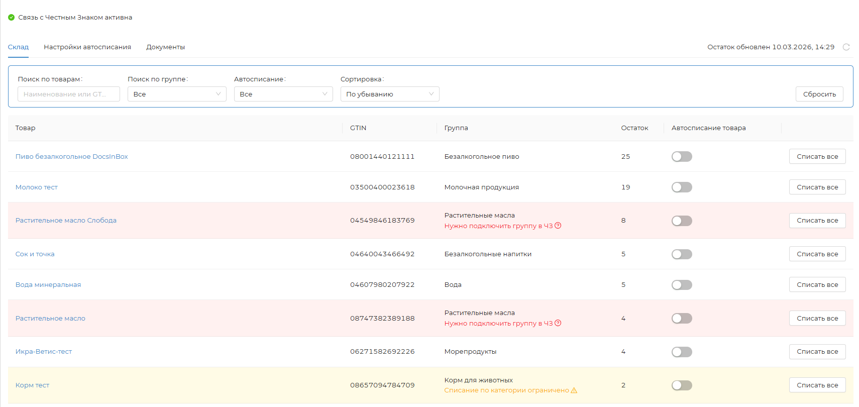Open the Растительное масло Слобода product link
This screenshot has width=859, height=407.
click(66, 221)
